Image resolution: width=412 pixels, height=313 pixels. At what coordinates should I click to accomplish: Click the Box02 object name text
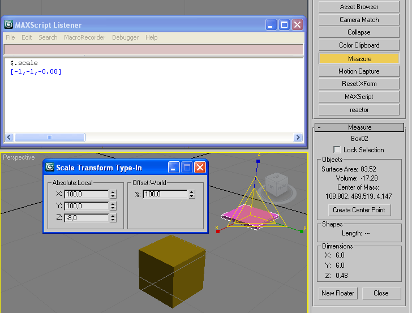(x=359, y=139)
